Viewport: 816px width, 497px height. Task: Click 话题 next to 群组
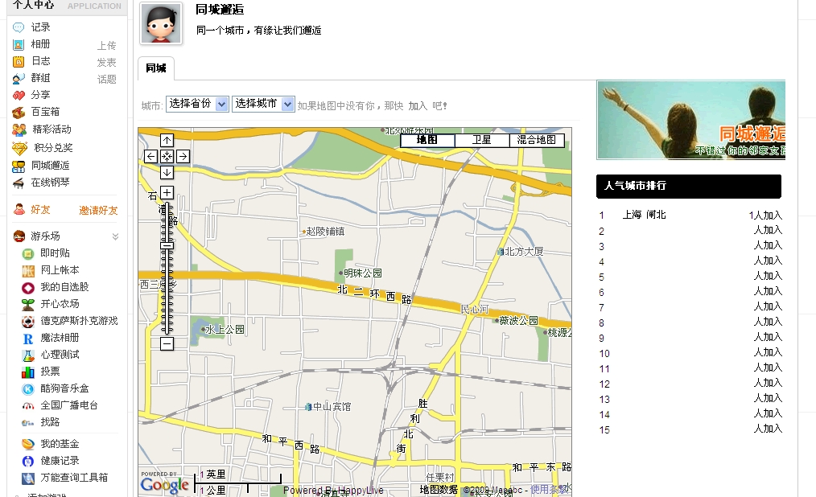tap(107, 80)
